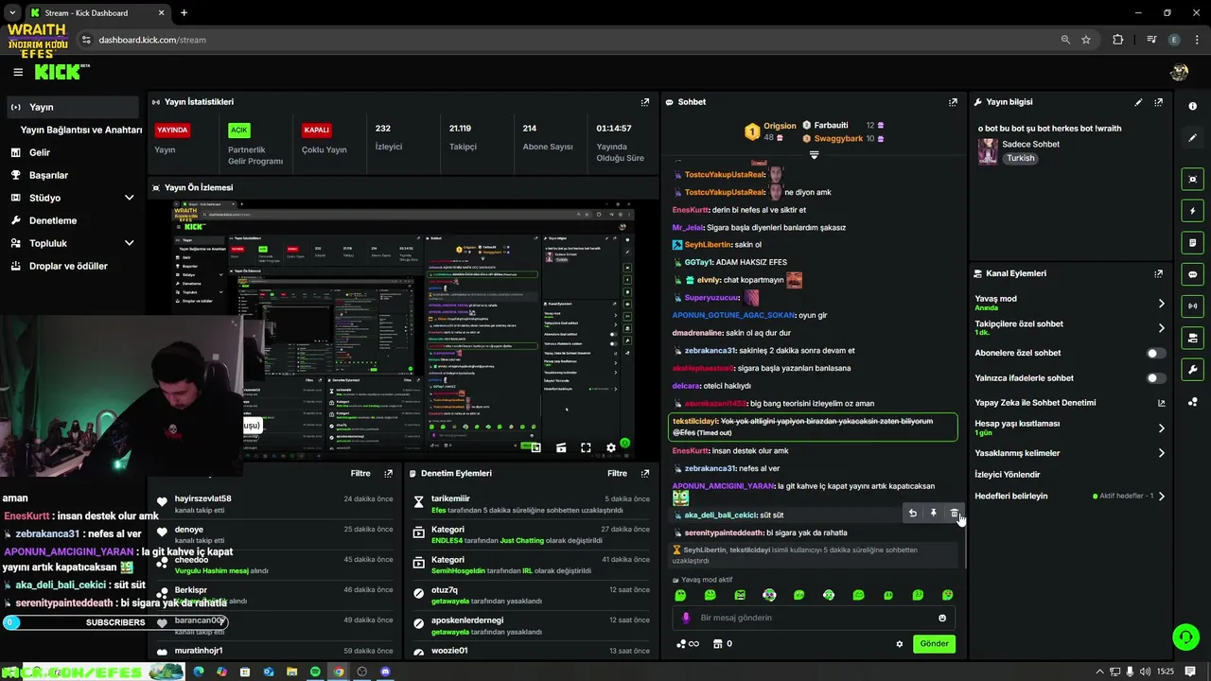Open Hedefleri belirleyin chevron
This screenshot has height=681, width=1211.
[1162, 496]
